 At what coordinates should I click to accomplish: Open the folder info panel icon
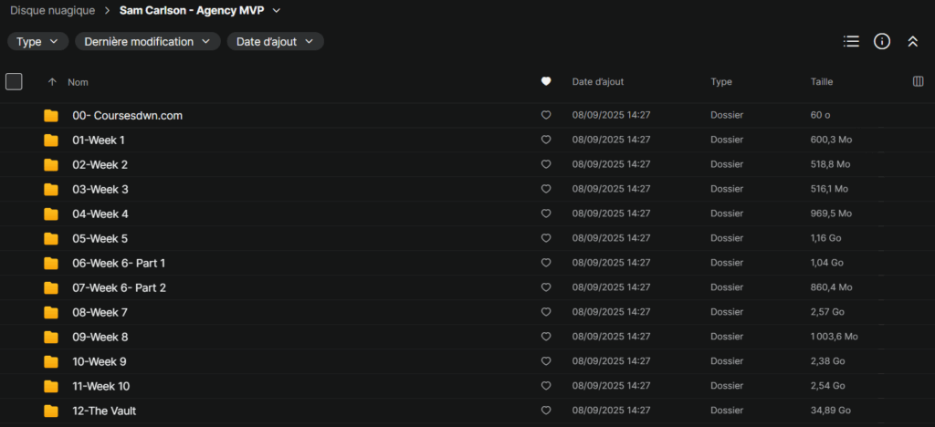coord(881,41)
